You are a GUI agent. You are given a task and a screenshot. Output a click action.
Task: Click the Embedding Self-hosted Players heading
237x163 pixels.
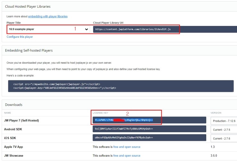(x=29, y=51)
